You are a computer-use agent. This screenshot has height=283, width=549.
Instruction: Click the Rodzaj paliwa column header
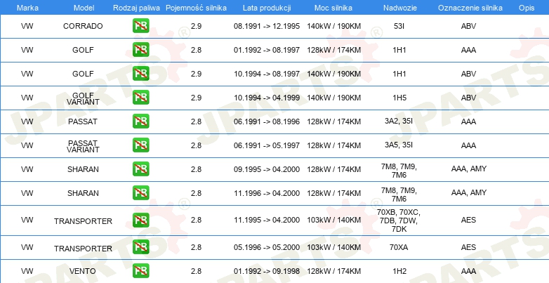click(x=136, y=8)
